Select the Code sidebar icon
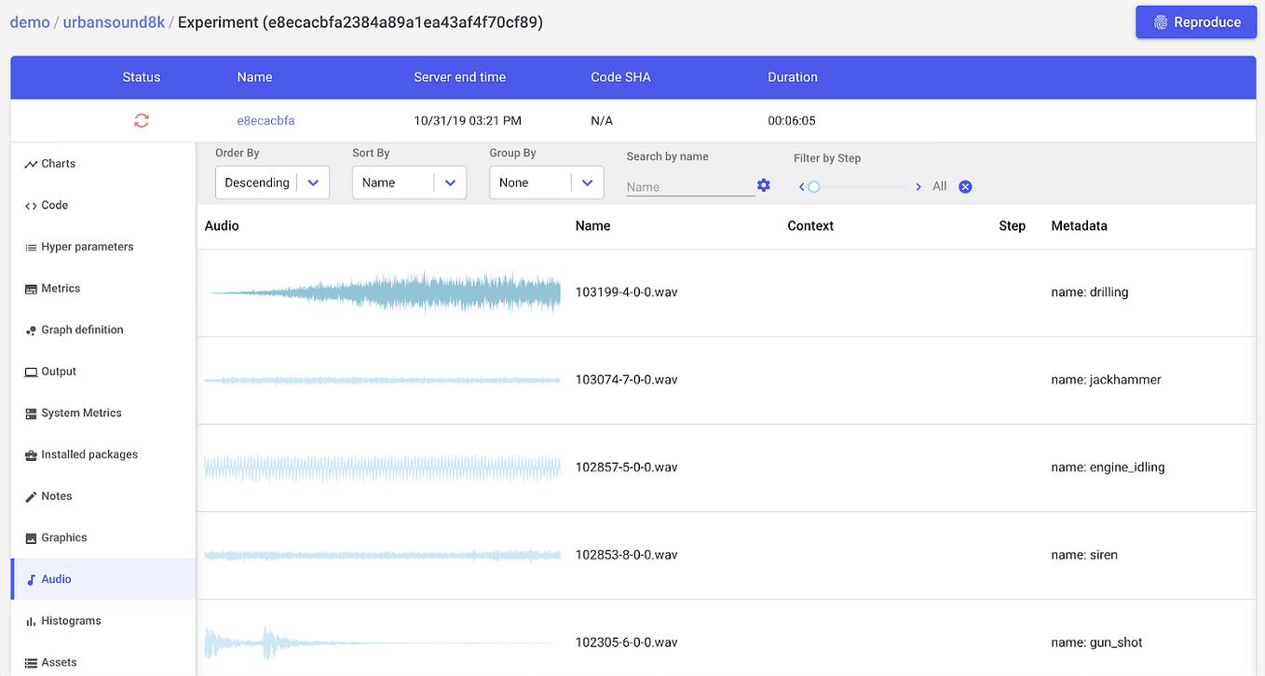 pyautogui.click(x=29, y=205)
